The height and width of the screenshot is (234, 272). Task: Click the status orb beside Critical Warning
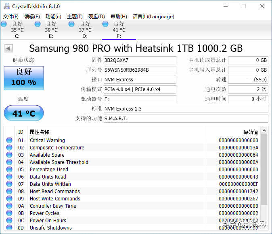coord(9,140)
